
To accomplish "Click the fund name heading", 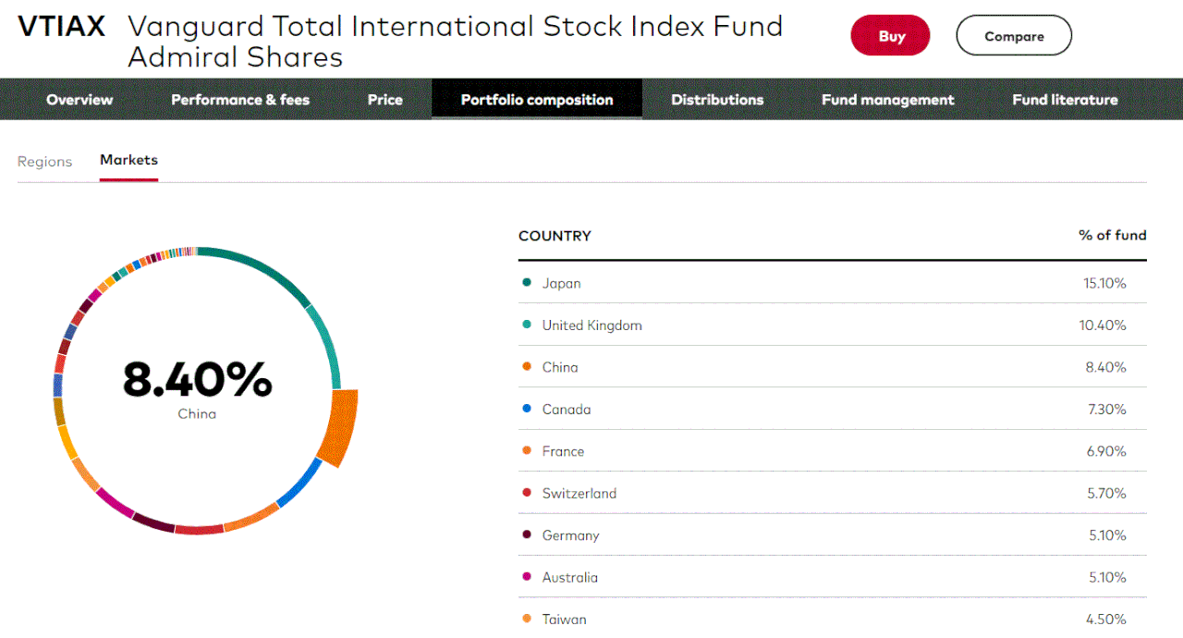I will [455, 42].
